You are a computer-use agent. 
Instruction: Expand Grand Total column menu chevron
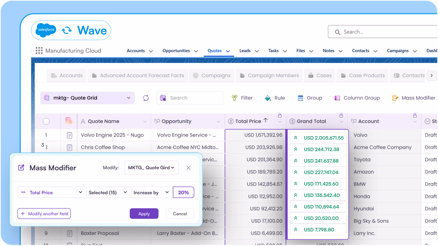[x=341, y=122]
